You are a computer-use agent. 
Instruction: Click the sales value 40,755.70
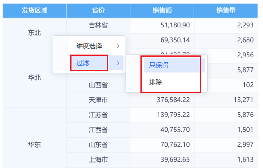click(x=175, y=130)
